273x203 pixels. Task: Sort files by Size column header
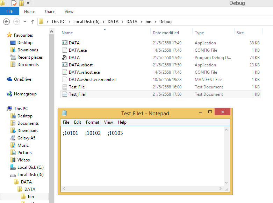[240, 33]
